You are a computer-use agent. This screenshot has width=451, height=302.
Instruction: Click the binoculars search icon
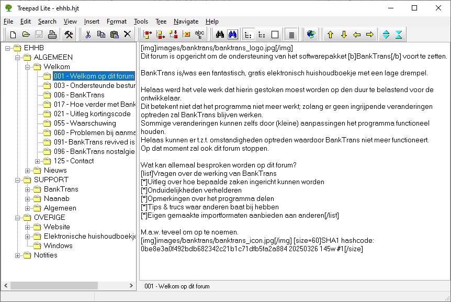(x=220, y=35)
